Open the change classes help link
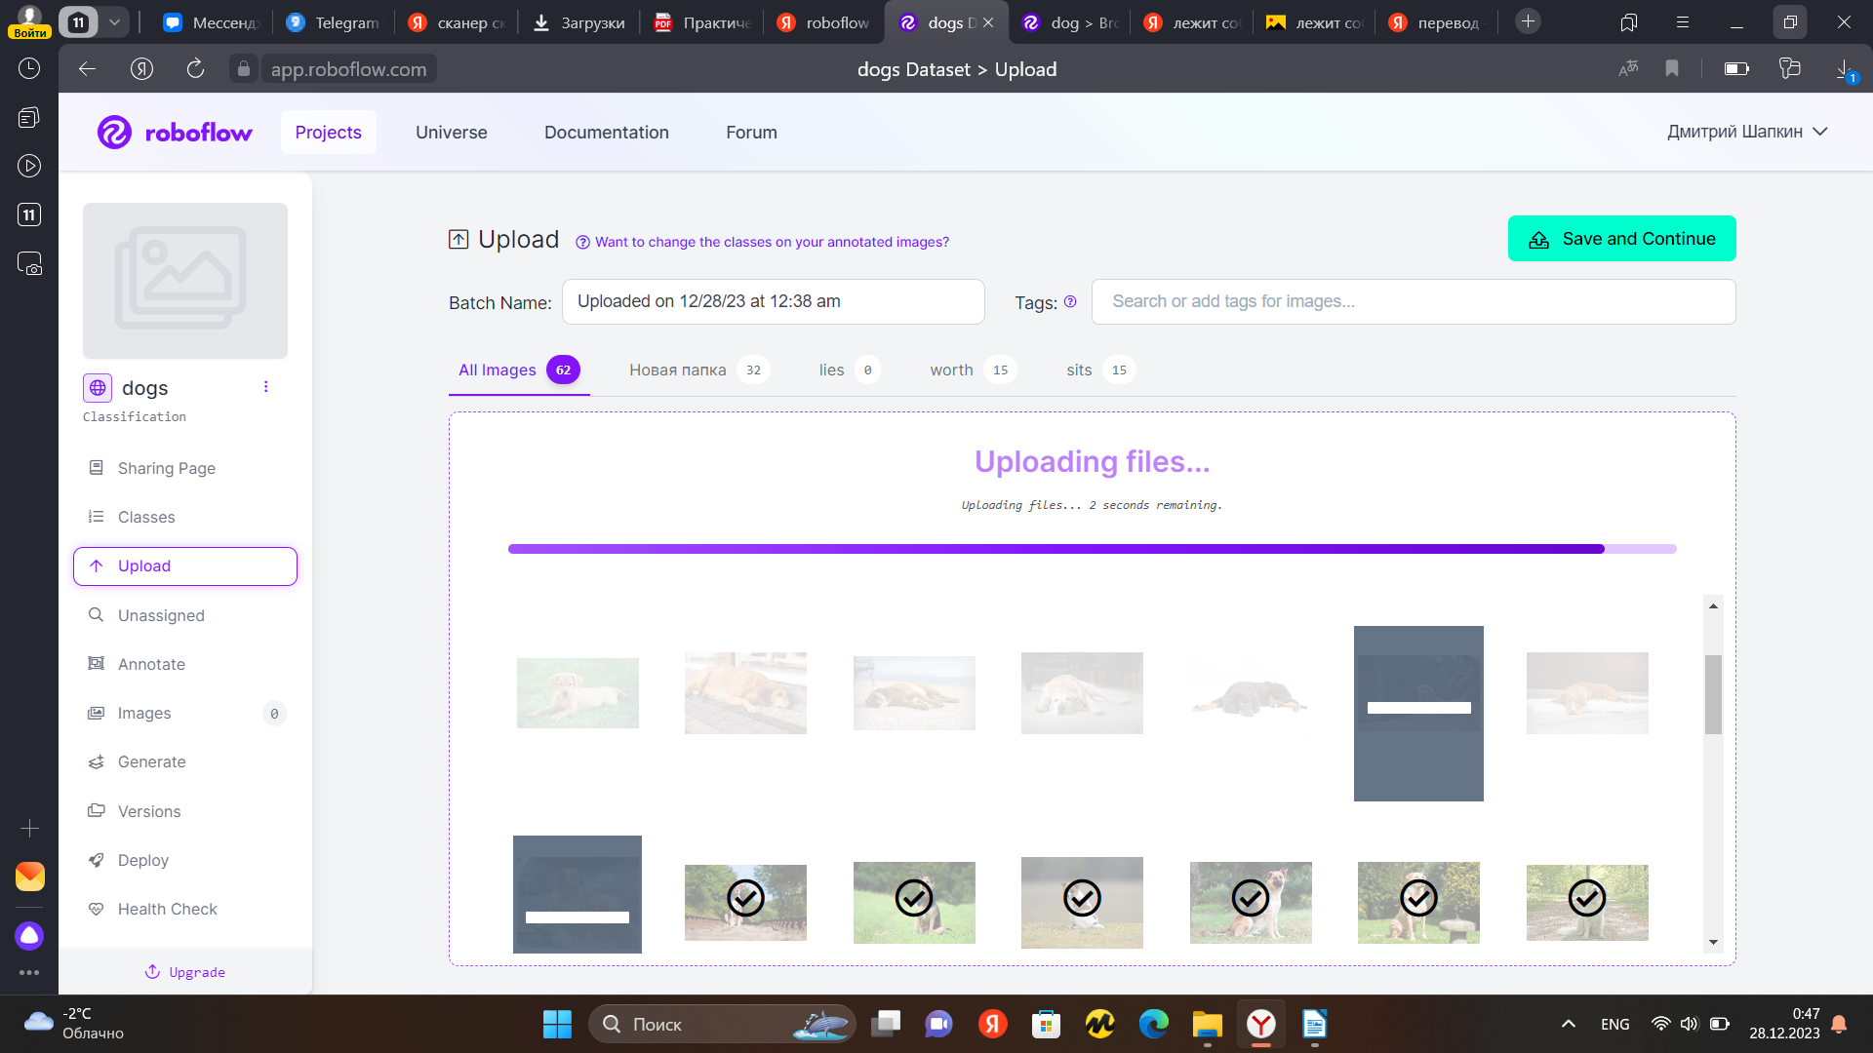 tap(771, 242)
